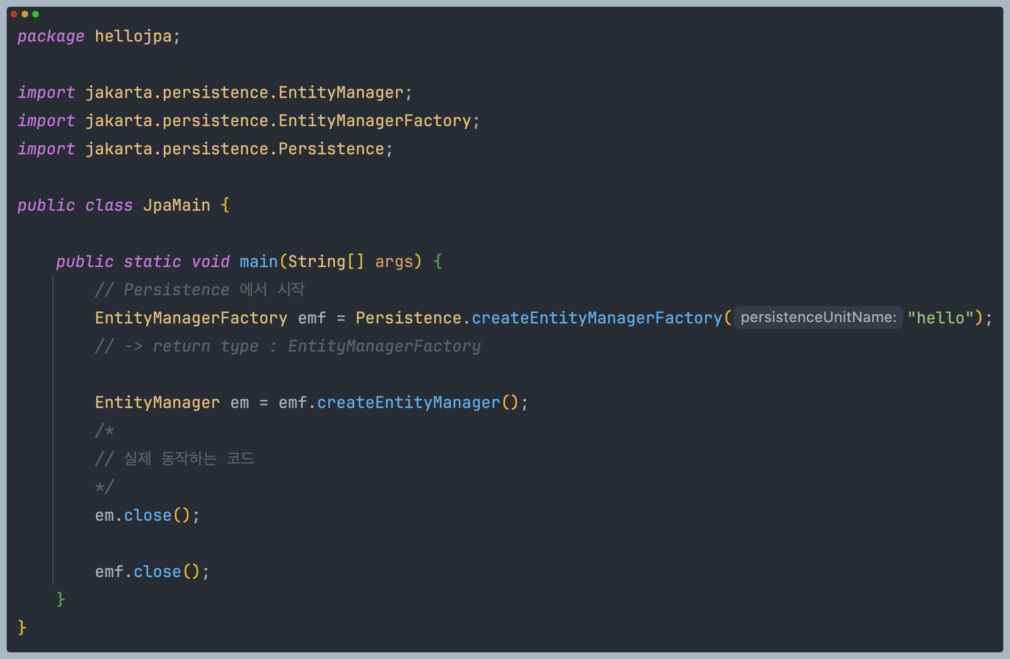Click the first import line's EntityManager
Viewport: 1010px width, 659px height.
pyautogui.click(x=341, y=92)
